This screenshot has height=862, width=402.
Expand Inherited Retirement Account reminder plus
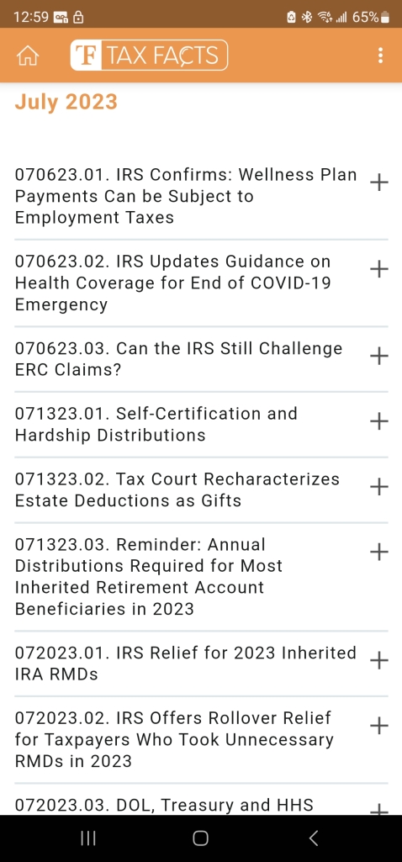[x=379, y=552]
